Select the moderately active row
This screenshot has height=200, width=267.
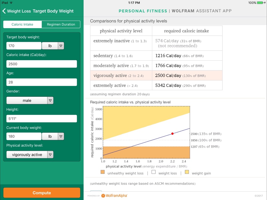click(156, 66)
